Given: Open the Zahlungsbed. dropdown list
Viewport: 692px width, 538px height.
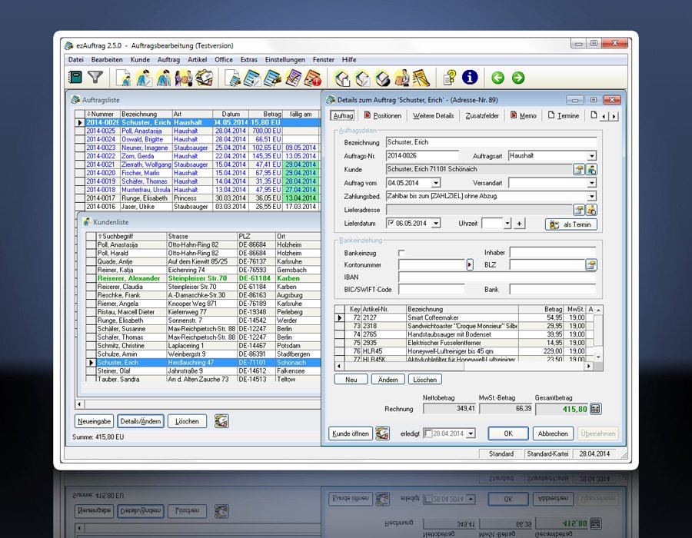Looking at the screenshot, I should pyautogui.click(x=591, y=196).
